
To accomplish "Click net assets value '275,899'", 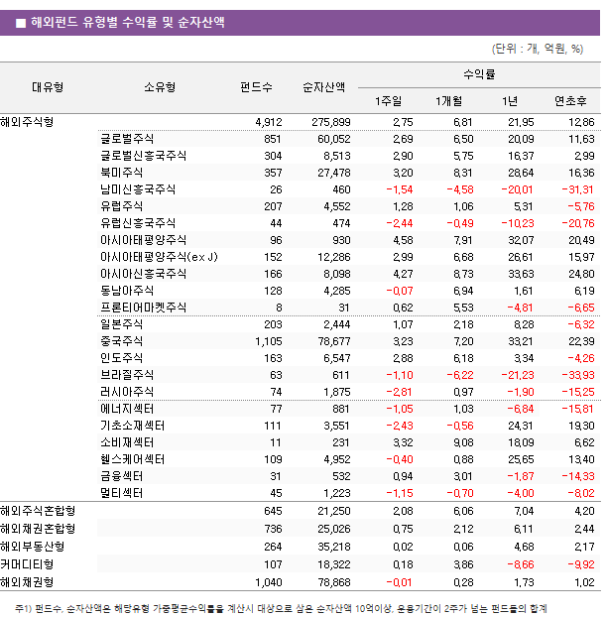I will [x=331, y=122].
